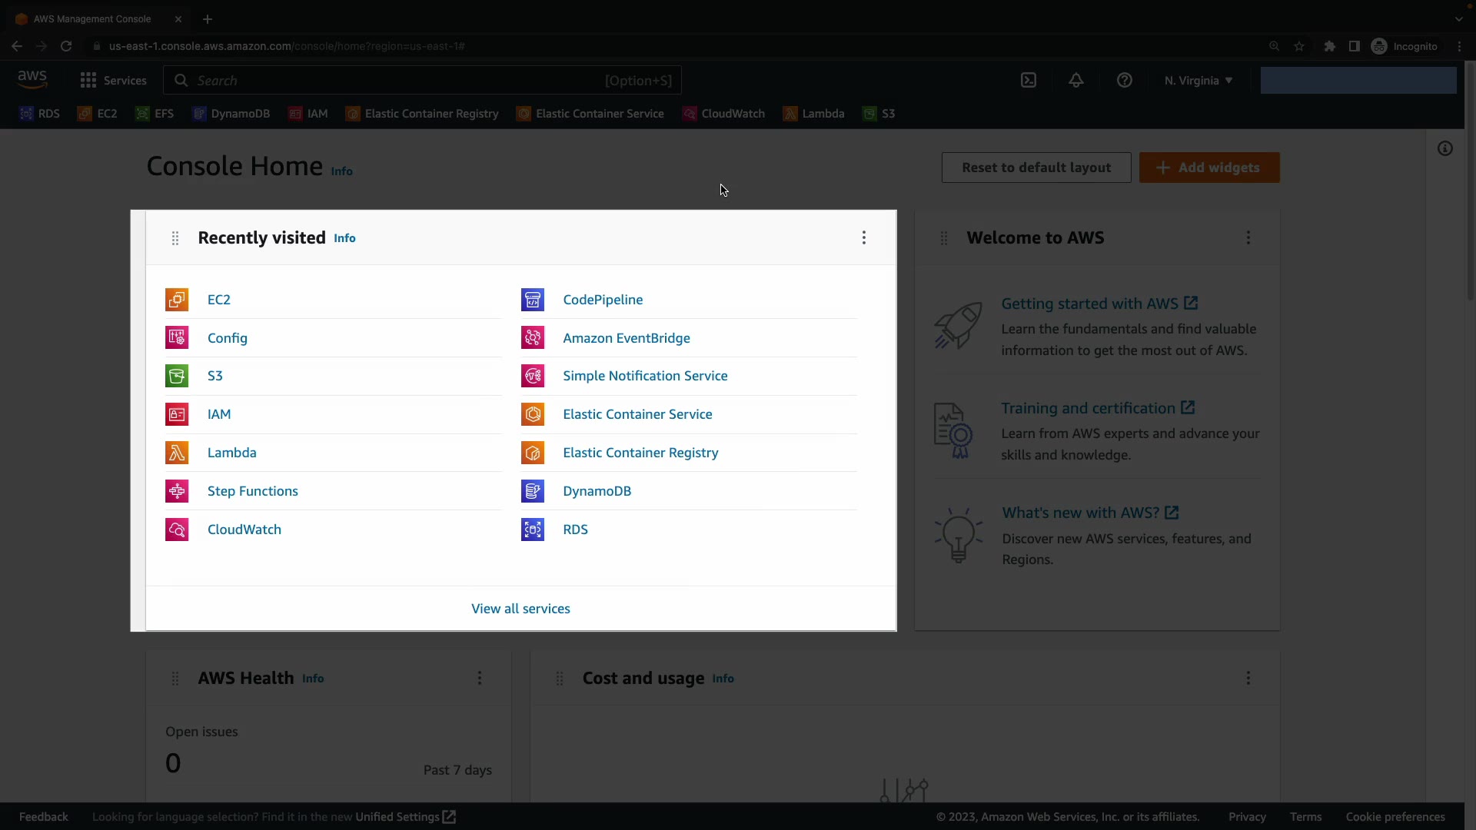Open CloudWatch from the favorites bar
The height and width of the screenshot is (830, 1476).
click(732, 114)
